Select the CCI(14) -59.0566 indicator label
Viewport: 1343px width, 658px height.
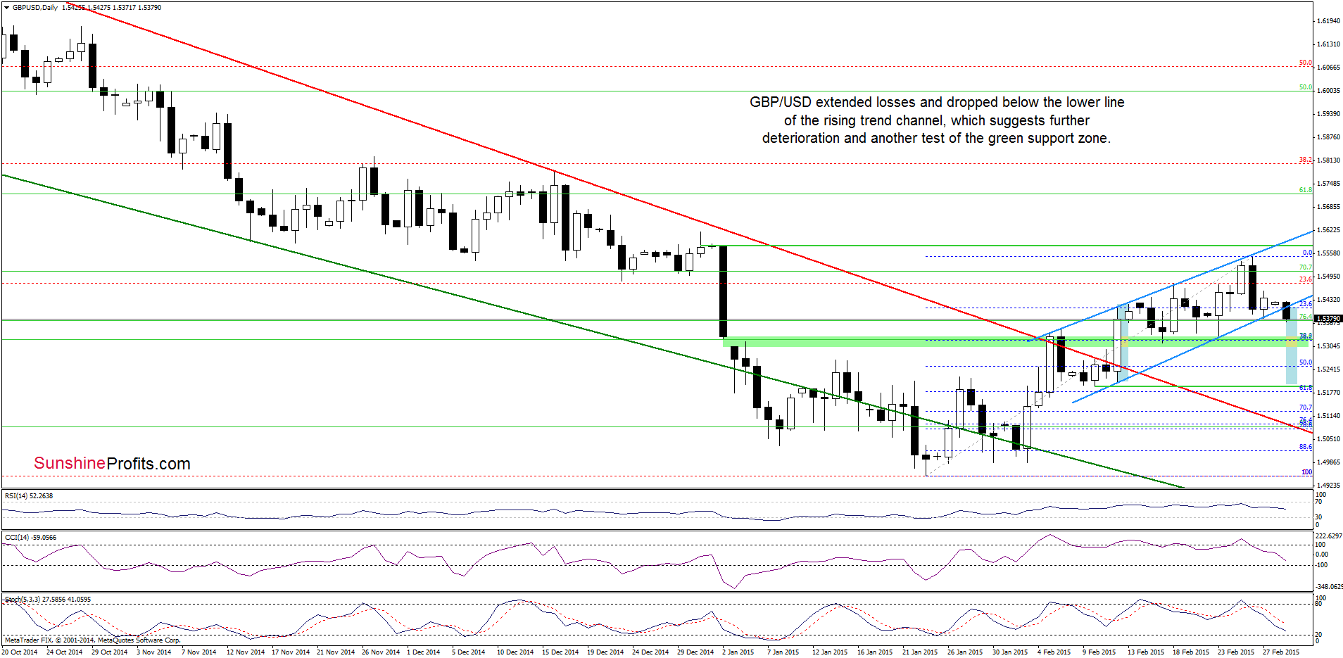coord(30,538)
